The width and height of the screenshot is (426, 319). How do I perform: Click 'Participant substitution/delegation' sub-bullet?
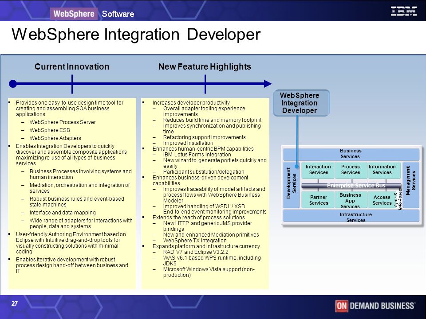[x=204, y=172]
